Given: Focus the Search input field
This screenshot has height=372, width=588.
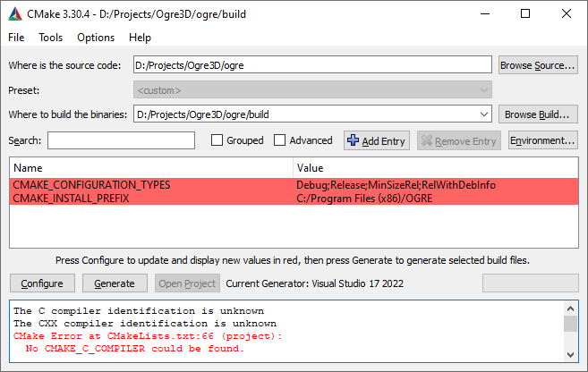Looking at the screenshot, I should tap(121, 140).
